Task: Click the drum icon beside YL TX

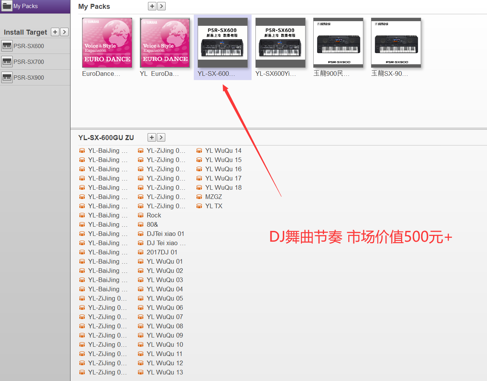Action: pyautogui.click(x=199, y=206)
